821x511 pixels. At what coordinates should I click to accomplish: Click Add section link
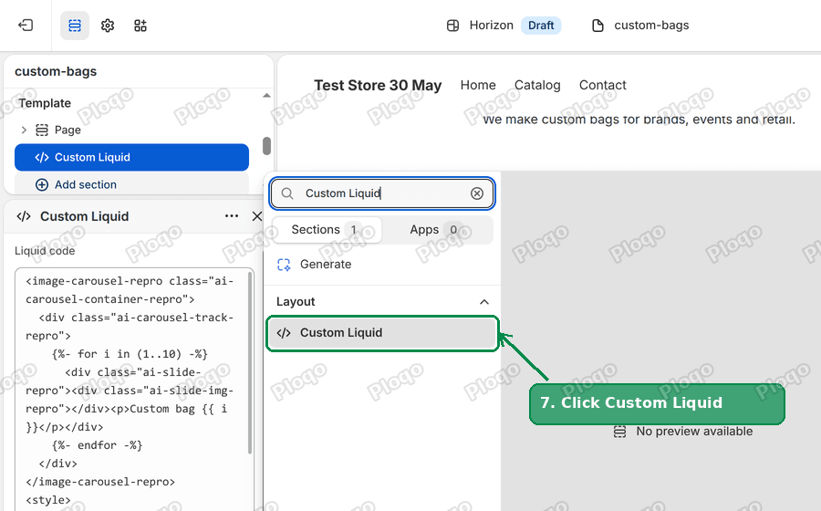click(86, 184)
